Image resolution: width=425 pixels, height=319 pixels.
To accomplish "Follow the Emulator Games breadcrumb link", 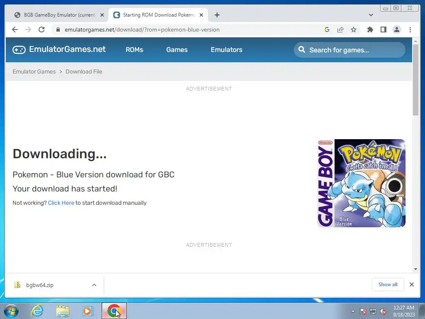I will [34, 71].
